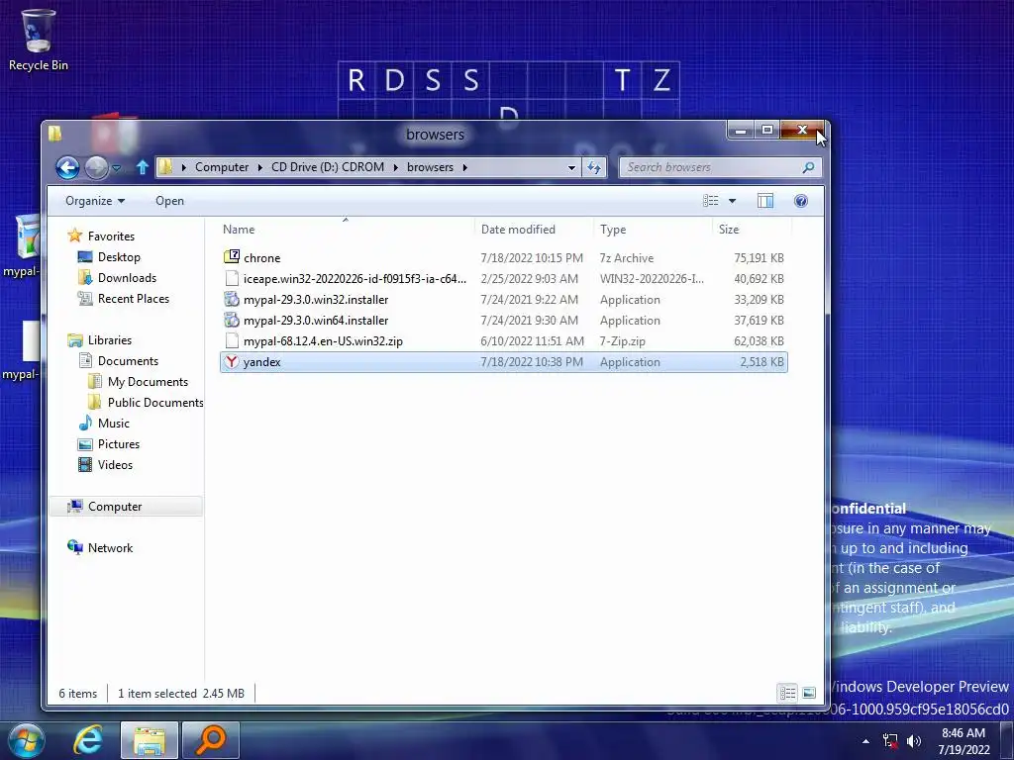Expand the view options dropdown arrow

click(x=732, y=201)
